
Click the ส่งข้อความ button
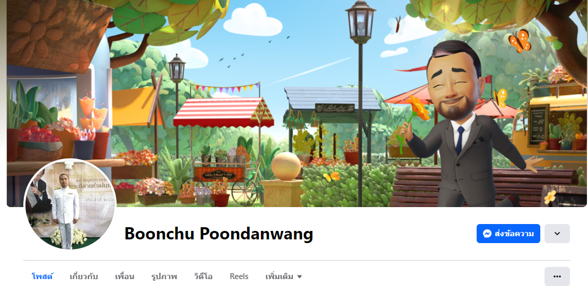tap(508, 234)
